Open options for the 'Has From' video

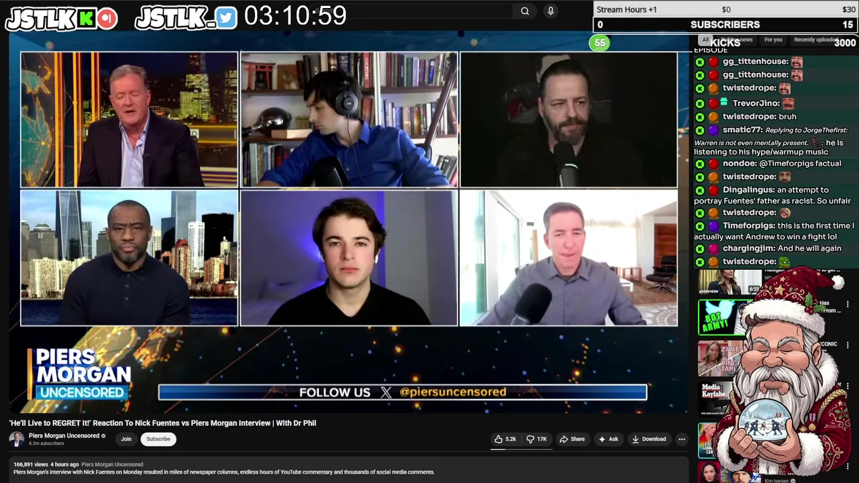[x=848, y=304]
